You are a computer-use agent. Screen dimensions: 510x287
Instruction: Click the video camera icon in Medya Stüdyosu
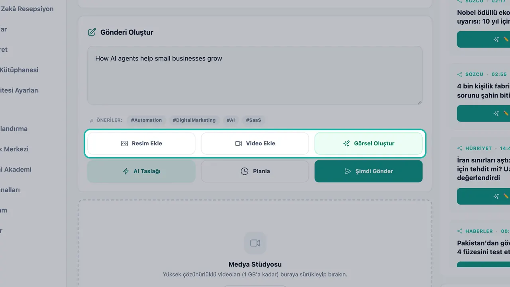tap(255, 243)
